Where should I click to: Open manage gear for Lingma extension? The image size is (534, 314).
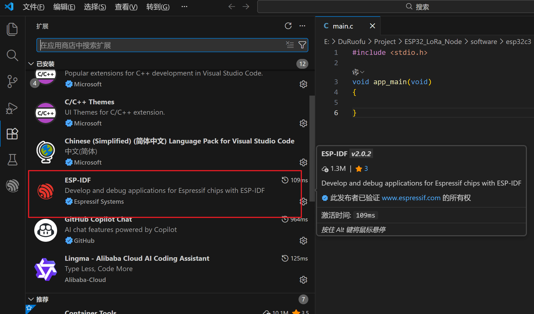303,280
